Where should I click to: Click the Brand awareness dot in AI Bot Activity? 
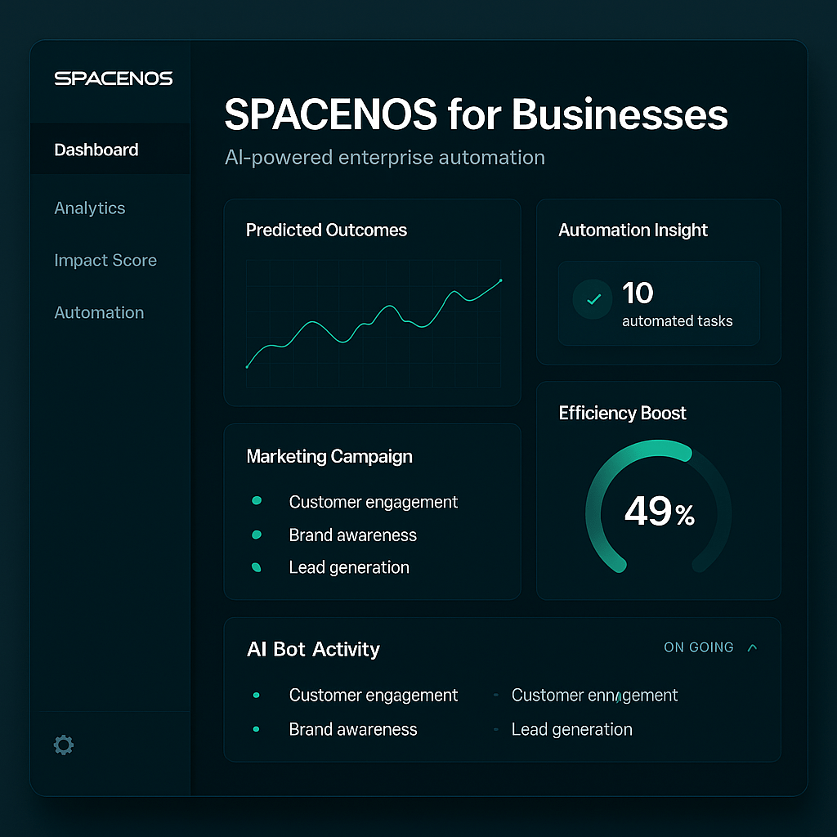click(x=256, y=728)
